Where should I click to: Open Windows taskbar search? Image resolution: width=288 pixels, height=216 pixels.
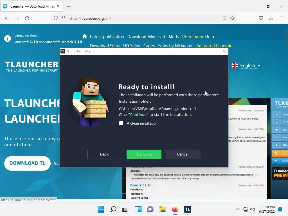pyautogui.click(x=113, y=209)
